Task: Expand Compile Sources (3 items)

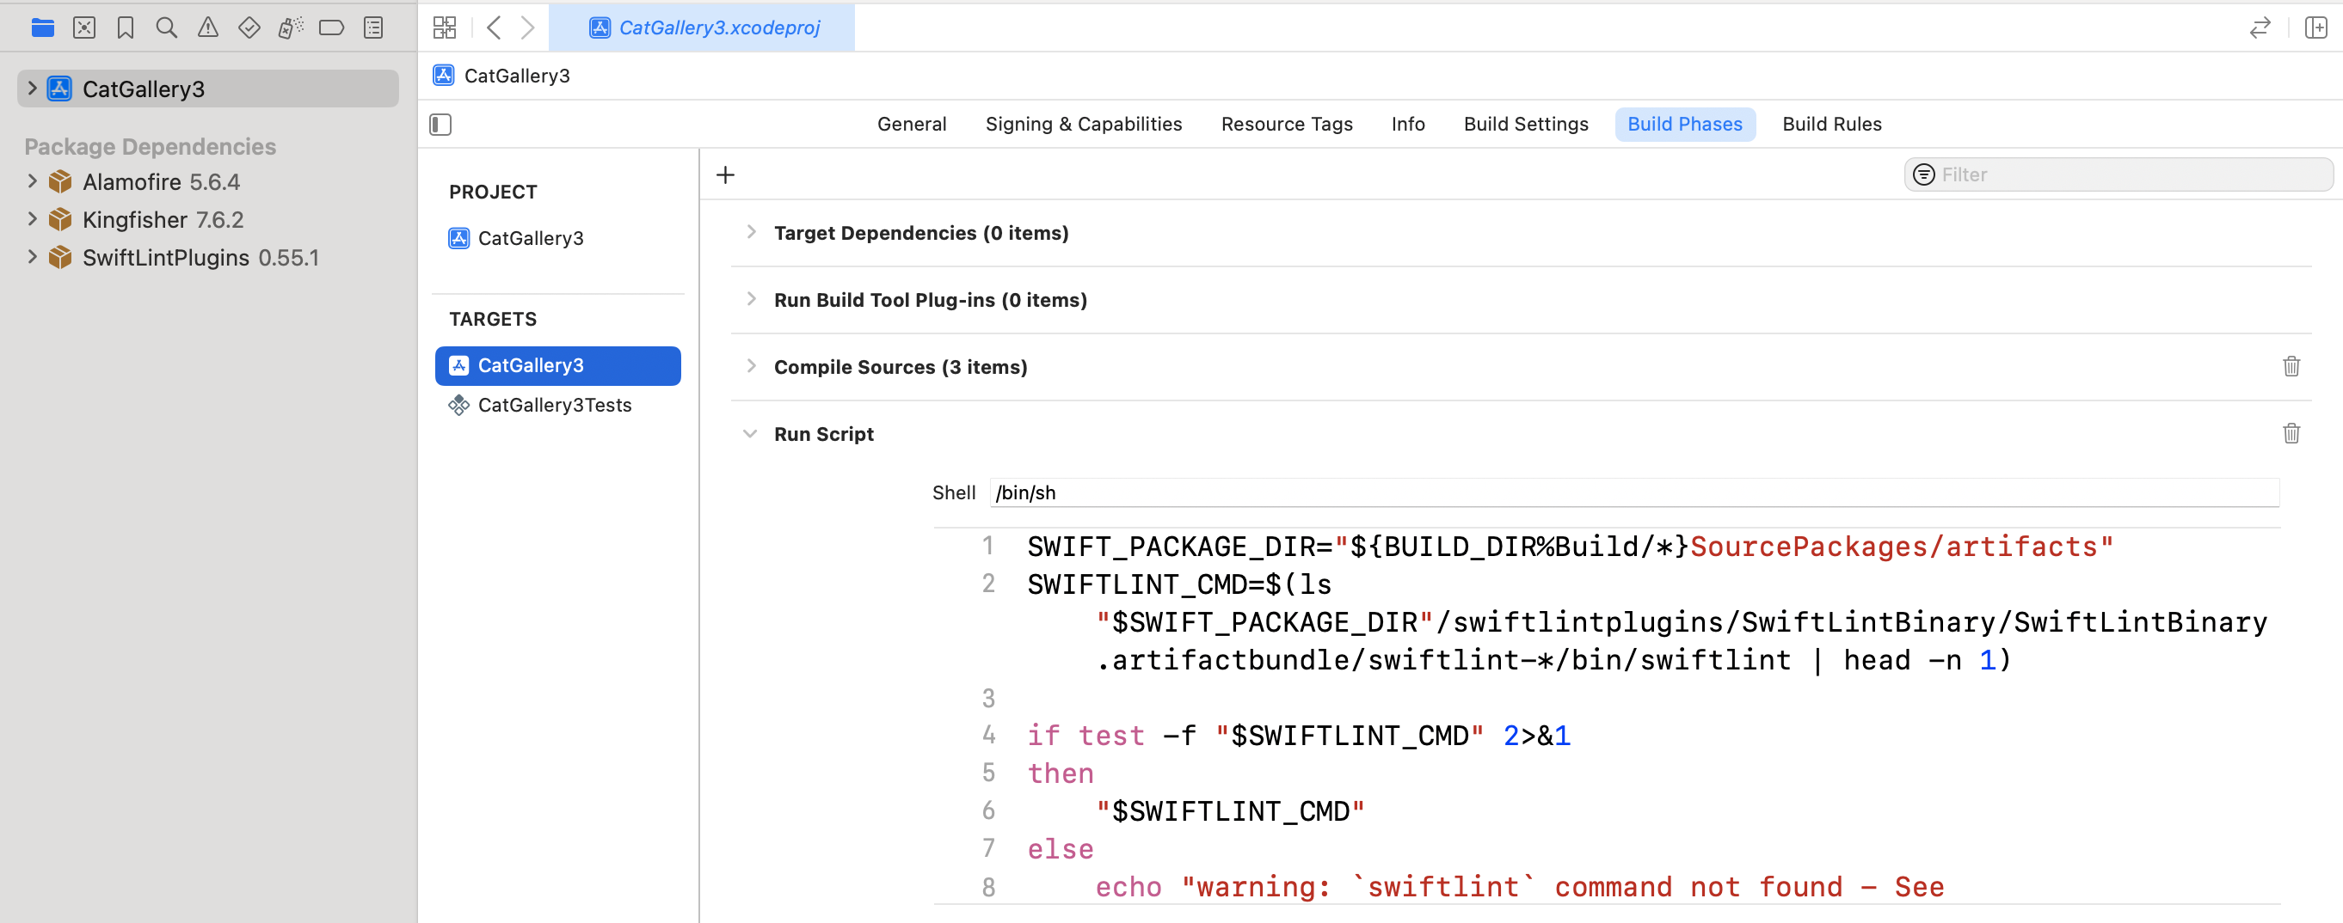Action: click(x=751, y=366)
